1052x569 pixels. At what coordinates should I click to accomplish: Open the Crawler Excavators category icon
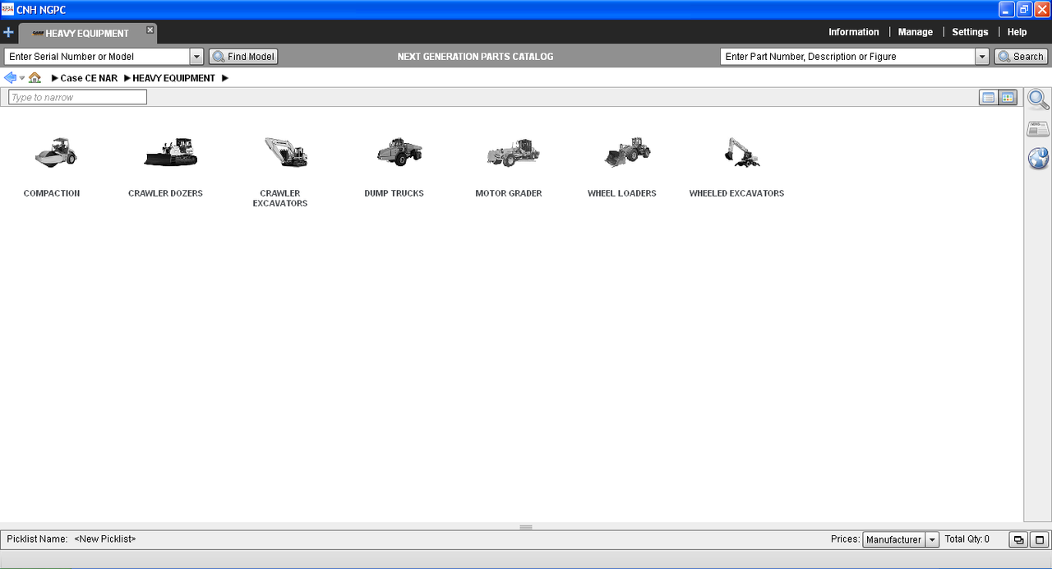[x=285, y=153]
